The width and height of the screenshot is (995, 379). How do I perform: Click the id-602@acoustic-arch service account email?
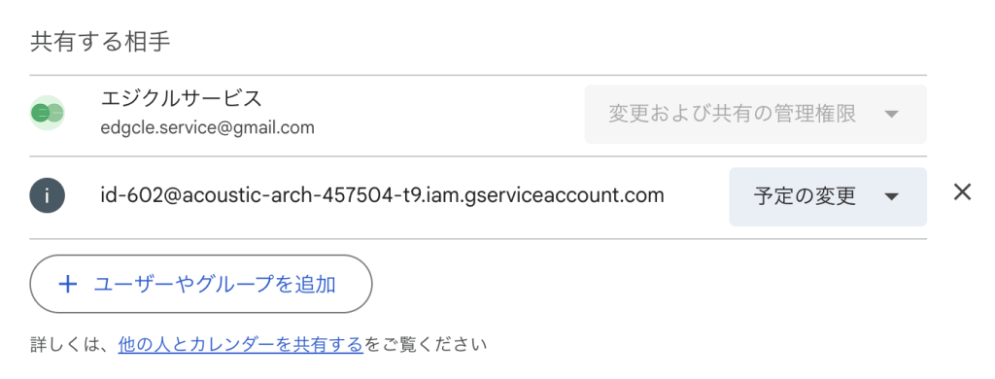coord(382,195)
